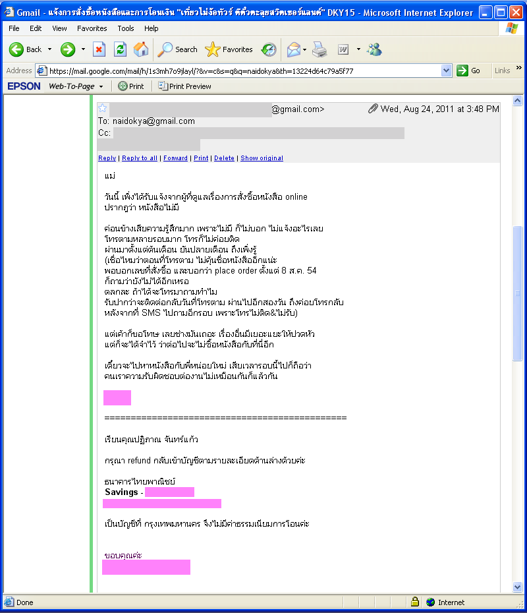This screenshot has height=613, width=527.
Task: Open Search pane from toolbar
Action: [x=178, y=49]
